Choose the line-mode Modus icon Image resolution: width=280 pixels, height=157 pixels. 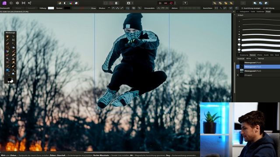122,8
